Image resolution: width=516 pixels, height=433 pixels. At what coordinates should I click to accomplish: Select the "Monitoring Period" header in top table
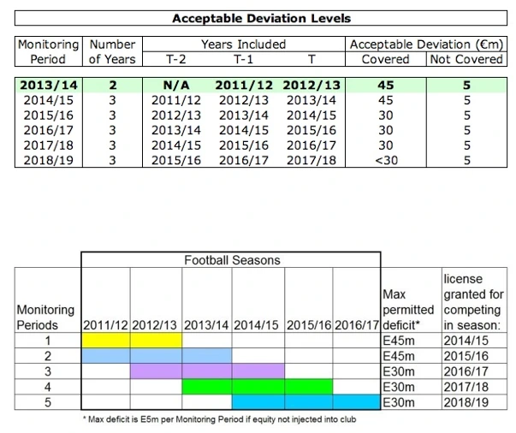(49, 51)
